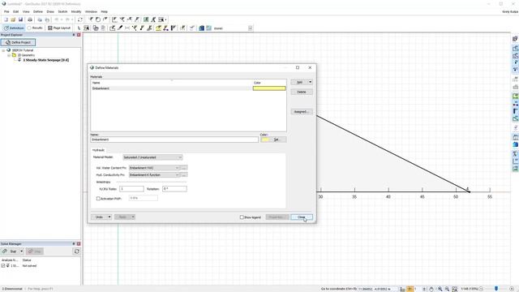Open the Vol. Water Content Fn dropdown

[x=154, y=168]
